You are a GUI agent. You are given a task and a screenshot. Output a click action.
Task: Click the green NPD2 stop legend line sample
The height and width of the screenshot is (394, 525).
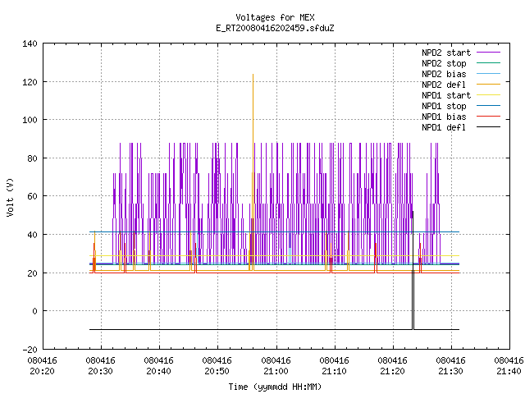point(488,63)
